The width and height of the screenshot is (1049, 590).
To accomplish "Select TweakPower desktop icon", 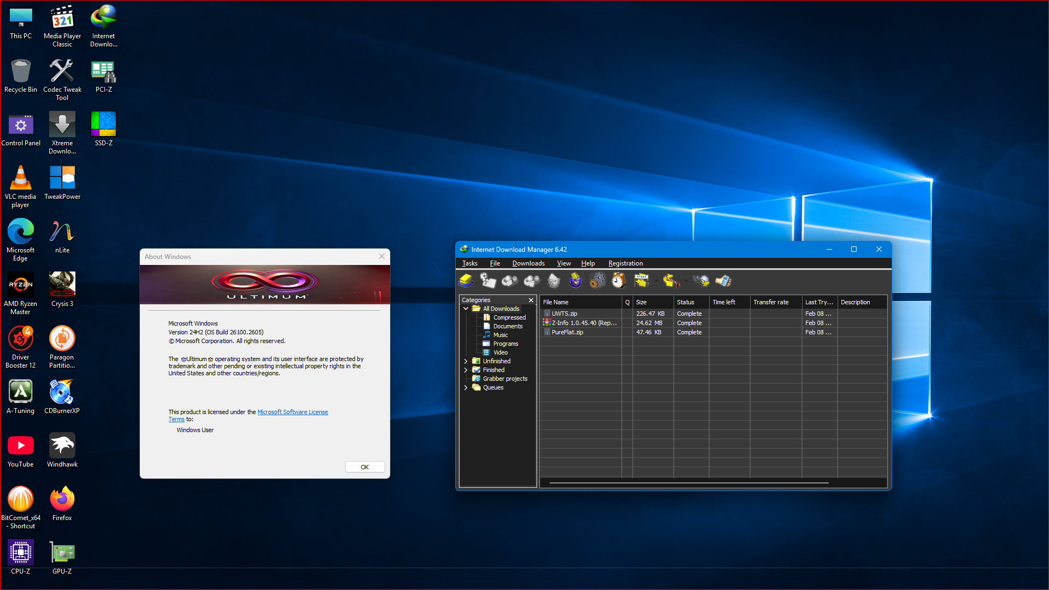I will click(x=62, y=183).
